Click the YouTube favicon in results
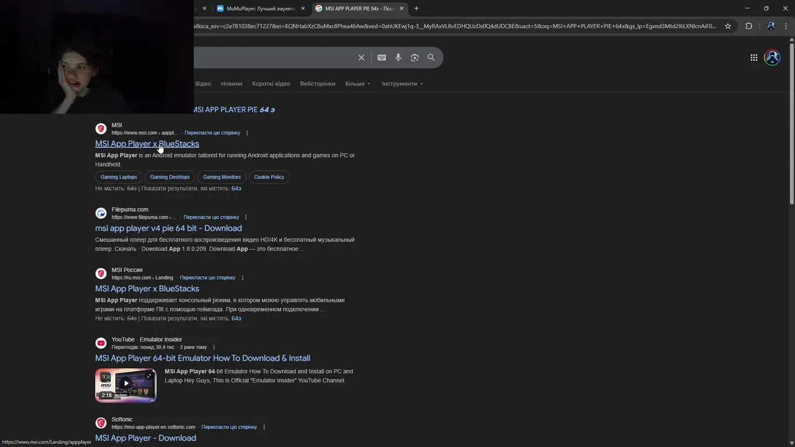The image size is (795, 447). click(x=101, y=343)
